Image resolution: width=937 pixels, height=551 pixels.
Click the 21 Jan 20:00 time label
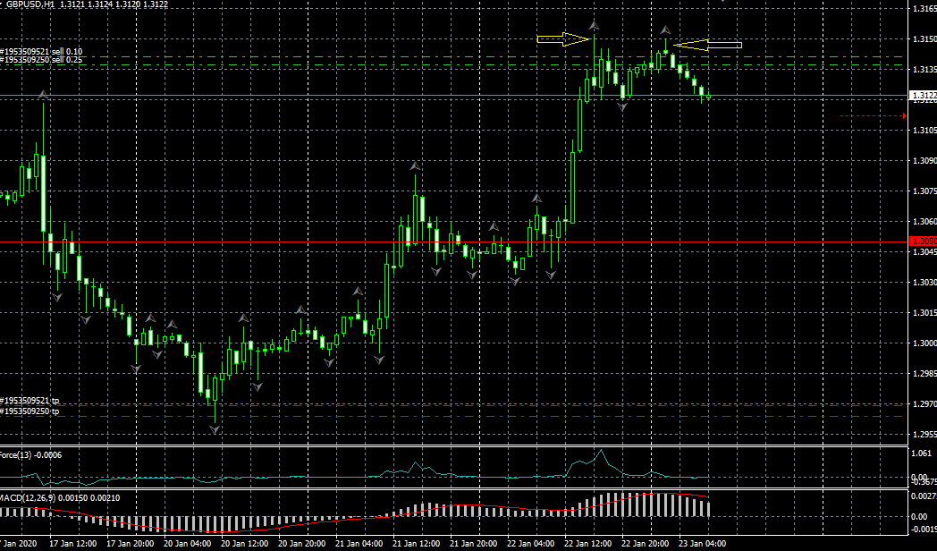[x=473, y=544]
